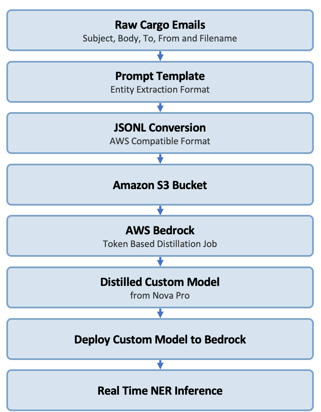This screenshot has height=412, width=321.
Task: Click arrow below Raw Cargo Emails
Action: (160, 56)
